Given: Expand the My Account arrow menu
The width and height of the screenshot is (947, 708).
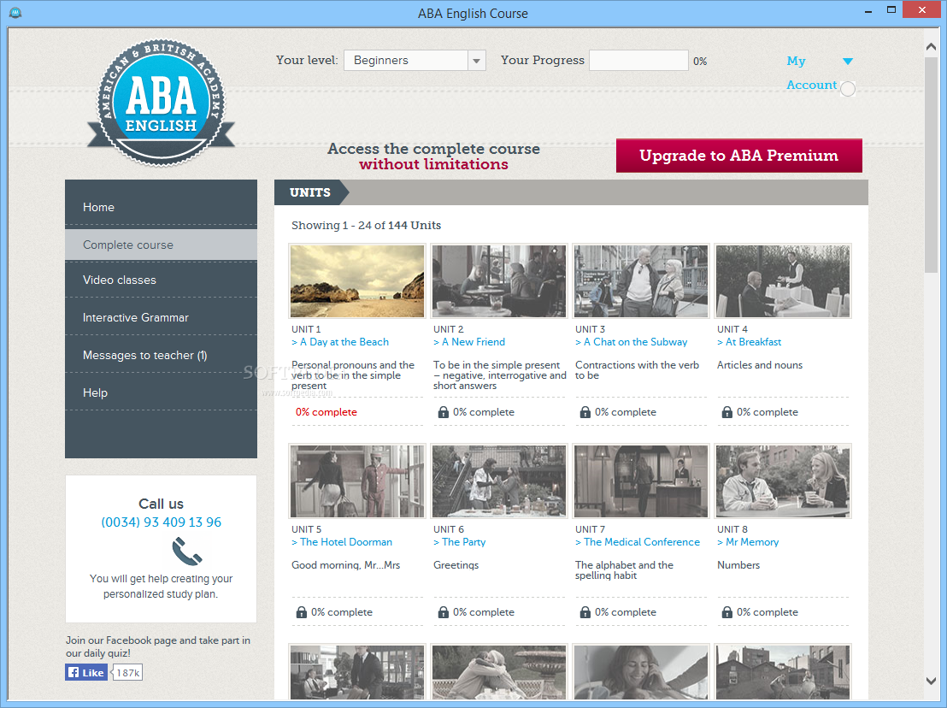Looking at the screenshot, I should pos(847,61).
